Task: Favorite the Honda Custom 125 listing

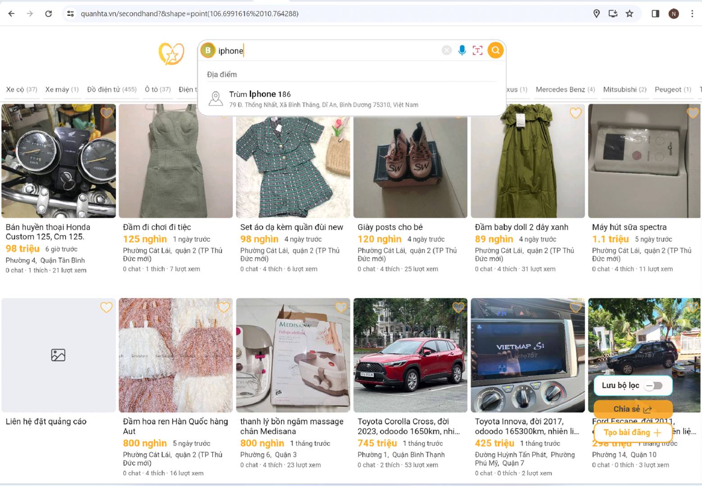Action: 107,112
